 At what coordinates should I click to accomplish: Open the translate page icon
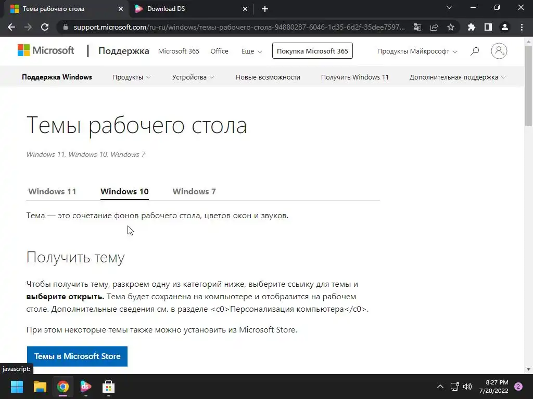[x=417, y=27]
